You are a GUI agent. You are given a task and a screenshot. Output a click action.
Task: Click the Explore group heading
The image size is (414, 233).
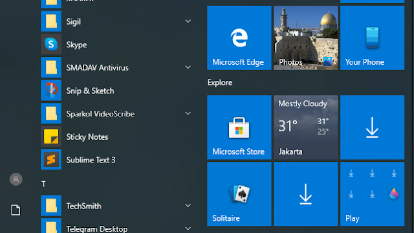[x=220, y=83]
